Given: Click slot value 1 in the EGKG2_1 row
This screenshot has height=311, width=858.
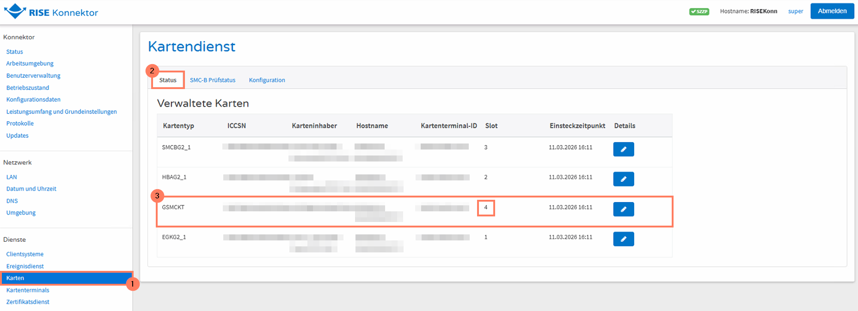Looking at the screenshot, I should [486, 237].
